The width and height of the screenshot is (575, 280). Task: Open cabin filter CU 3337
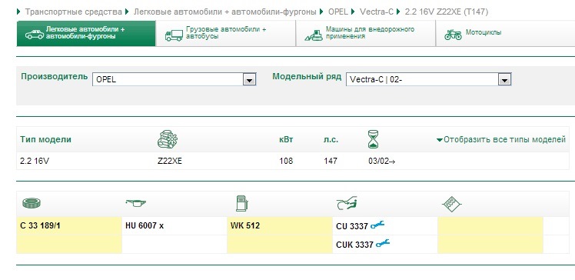pyautogui.click(x=352, y=226)
